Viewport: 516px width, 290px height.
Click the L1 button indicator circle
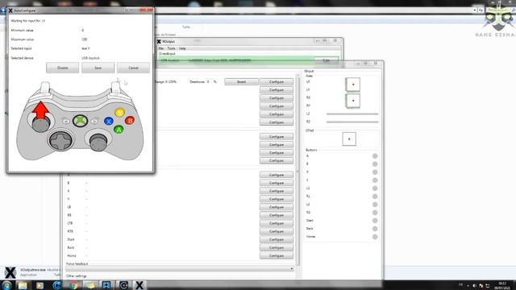point(375,188)
